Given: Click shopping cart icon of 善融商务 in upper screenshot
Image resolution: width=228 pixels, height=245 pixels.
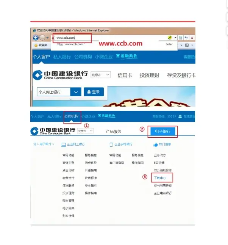Looking at the screenshot, I should click(x=118, y=56).
